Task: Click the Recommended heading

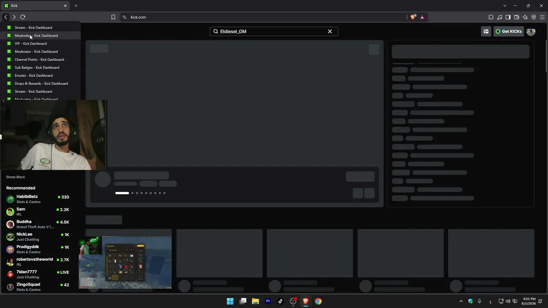Action: point(21,188)
